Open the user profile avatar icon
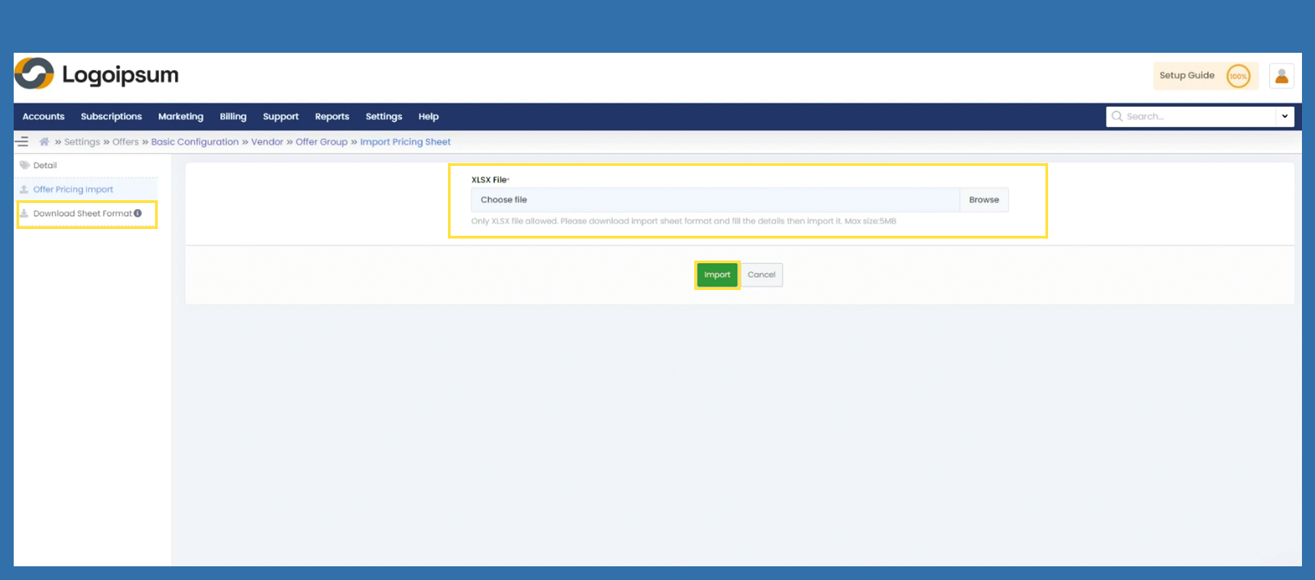Screen dimensions: 1315x580 click(x=1281, y=76)
